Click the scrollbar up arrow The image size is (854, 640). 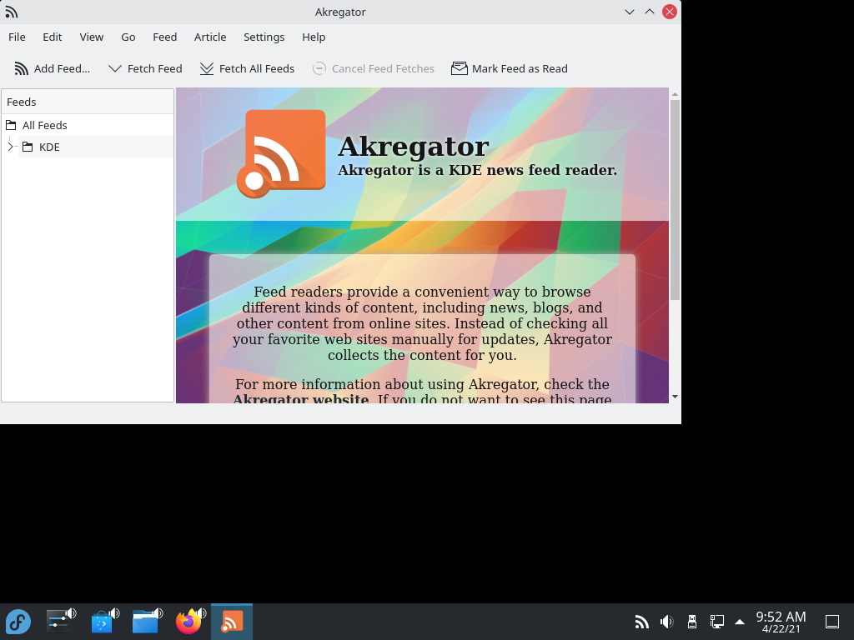tap(675, 94)
